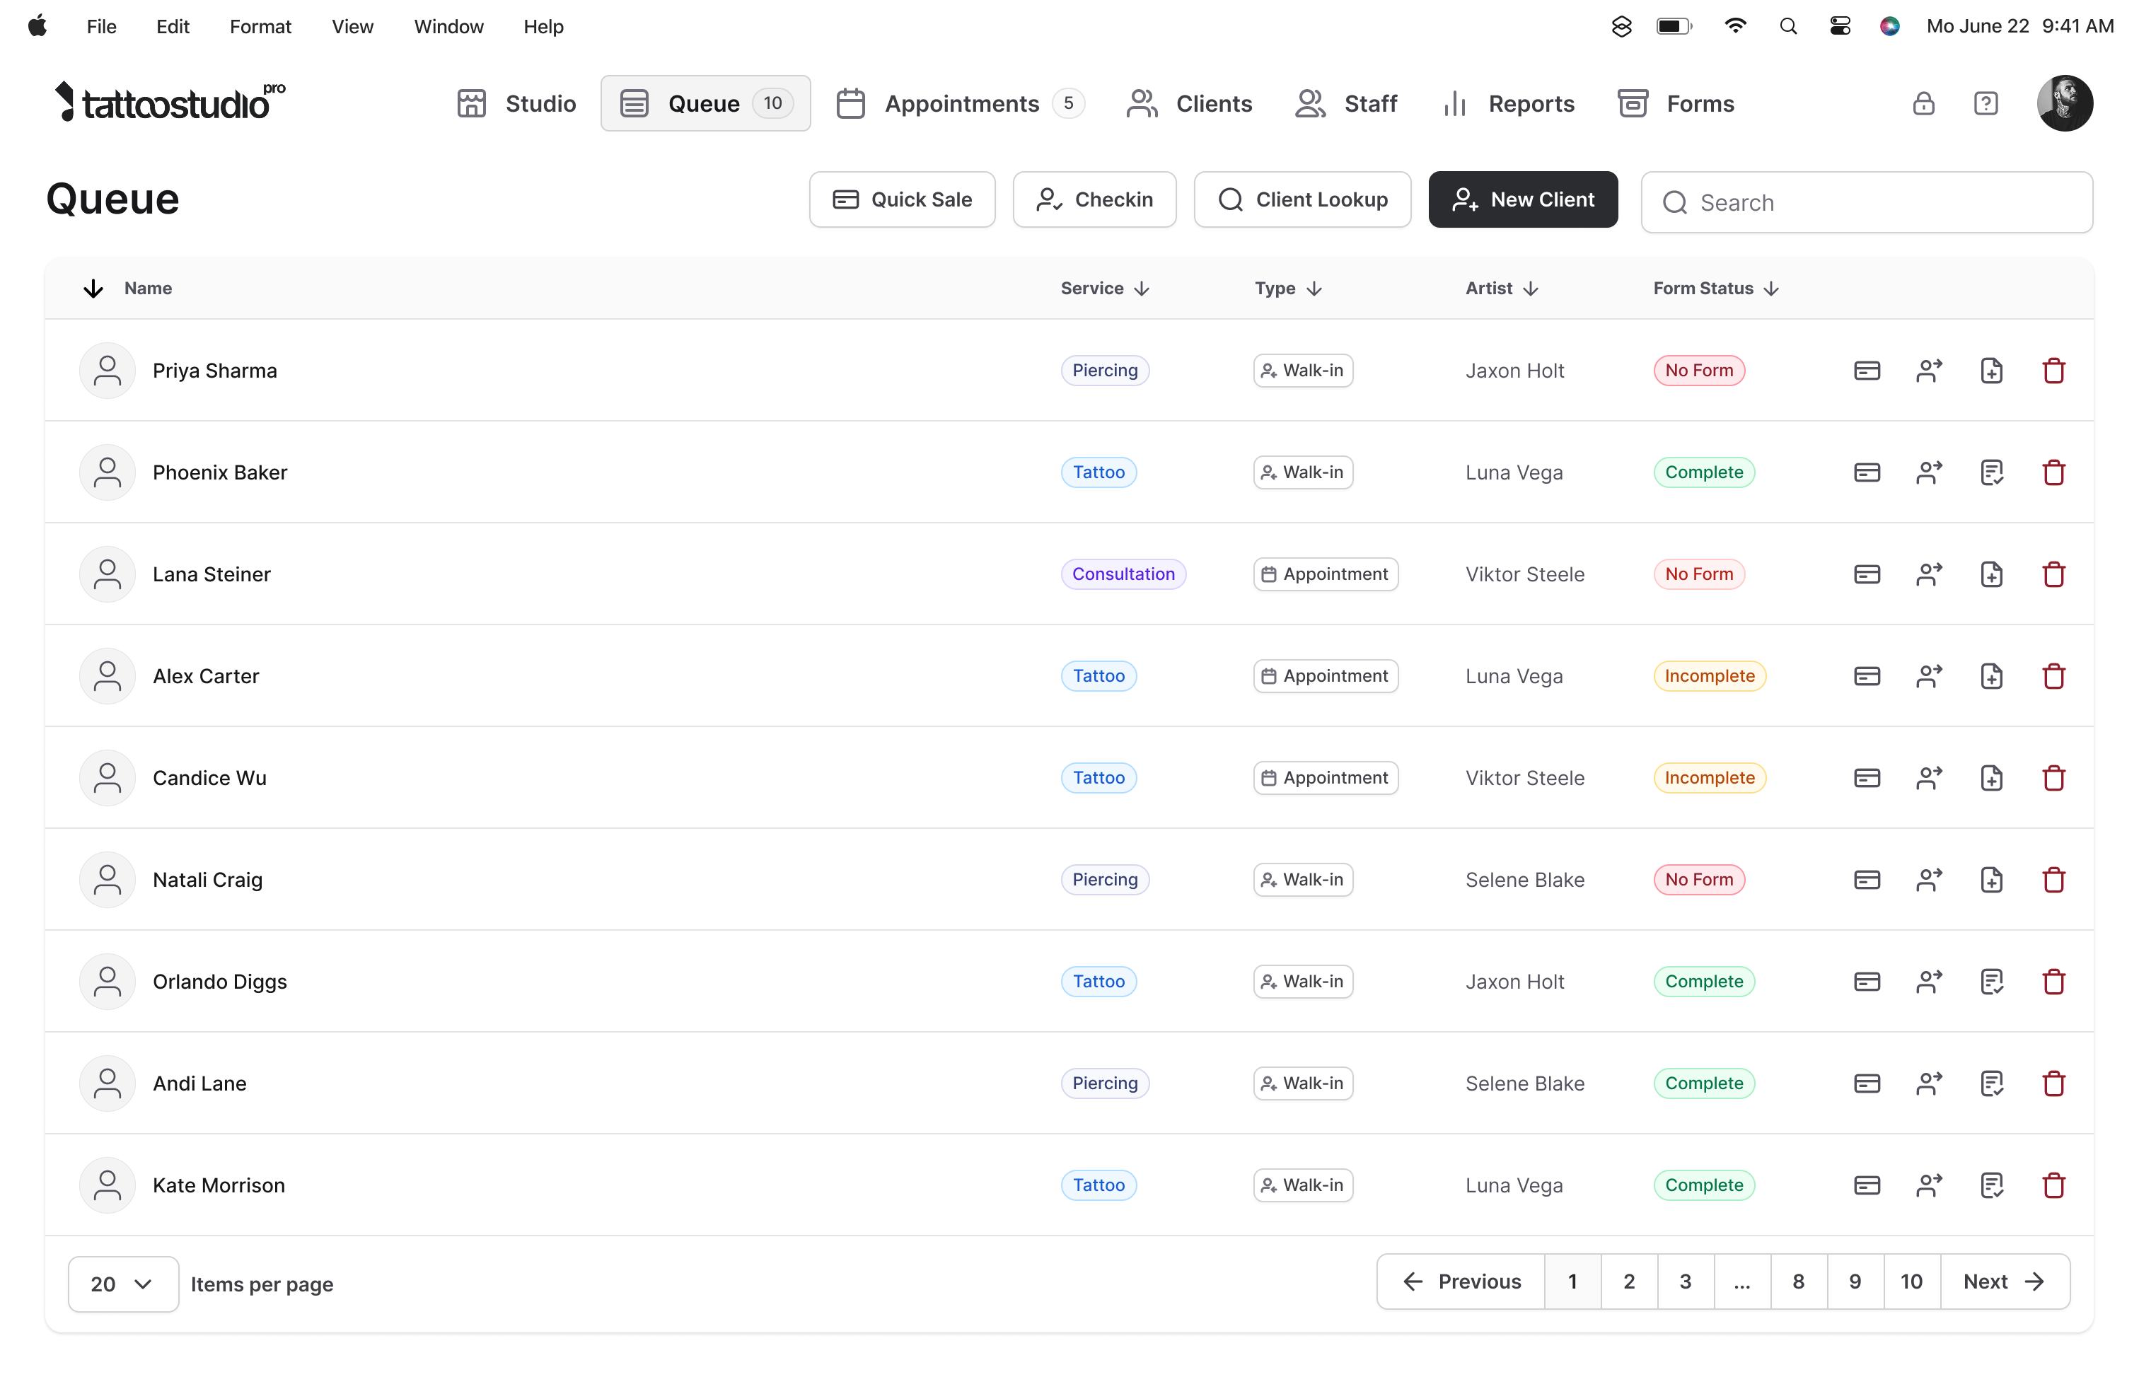Click Lana Steiner's avatar icon
2139x1389 pixels.
107,574
